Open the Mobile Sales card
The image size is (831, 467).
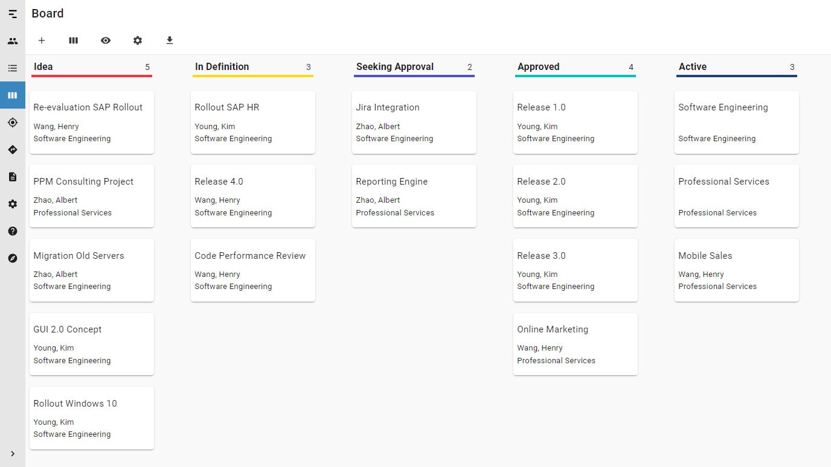click(x=737, y=270)
